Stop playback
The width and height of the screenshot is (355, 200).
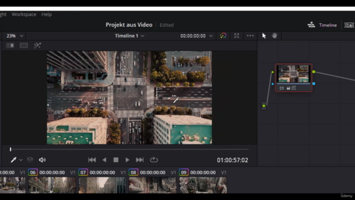116,160
